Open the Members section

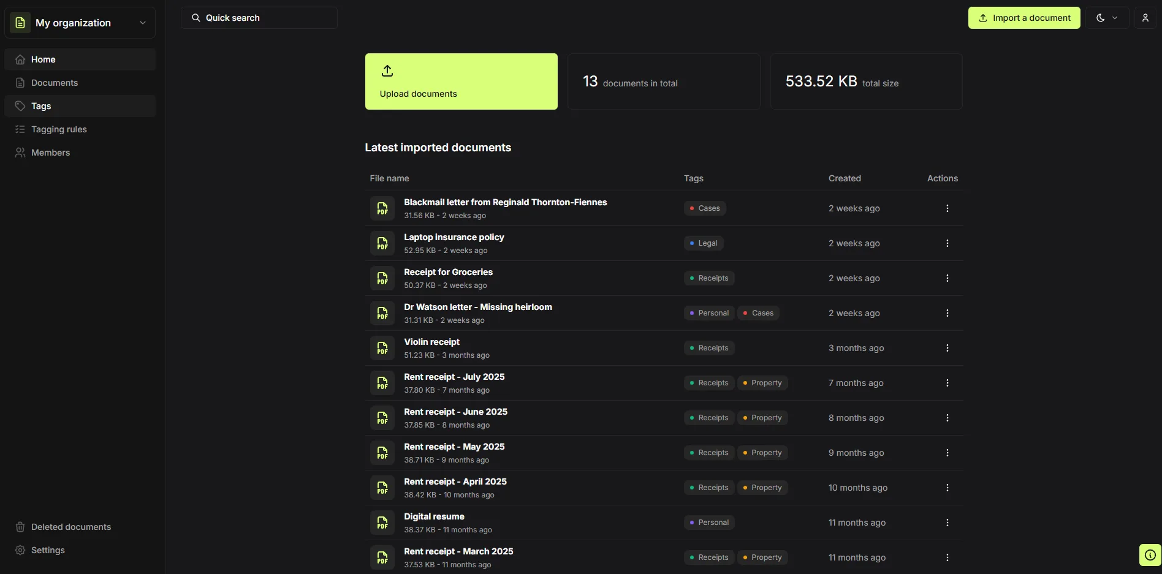(50, 153)
